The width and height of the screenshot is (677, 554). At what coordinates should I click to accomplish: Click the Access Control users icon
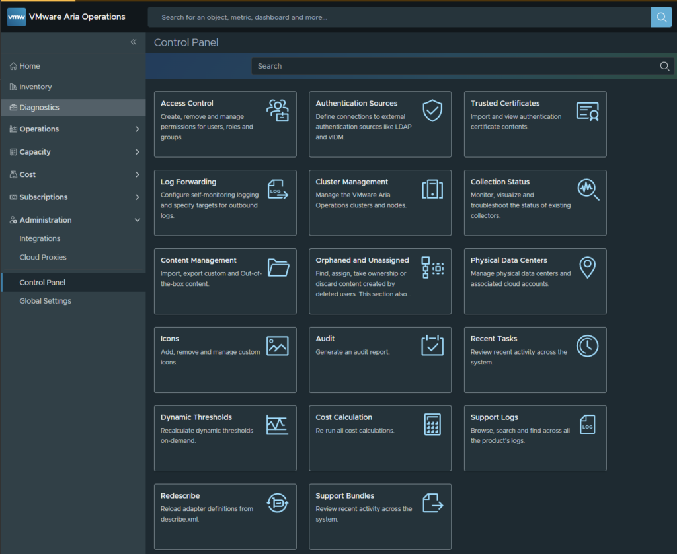coord(278,110)
